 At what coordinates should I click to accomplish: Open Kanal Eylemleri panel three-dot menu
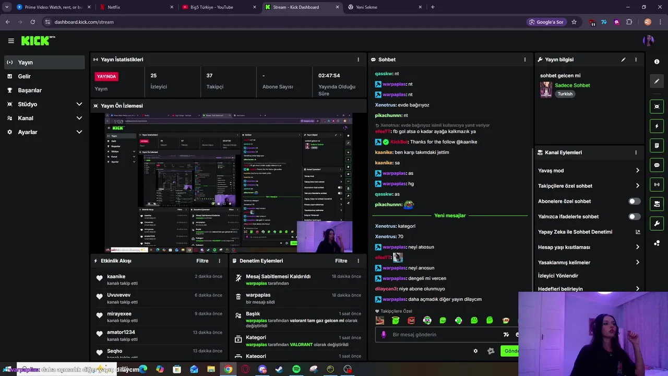(x=636, y=152)
